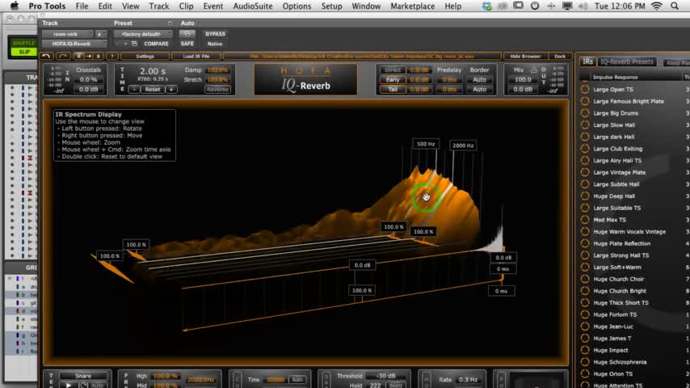
Task: Toggle the BYPASS button
Action: click(x=215, y=34)
